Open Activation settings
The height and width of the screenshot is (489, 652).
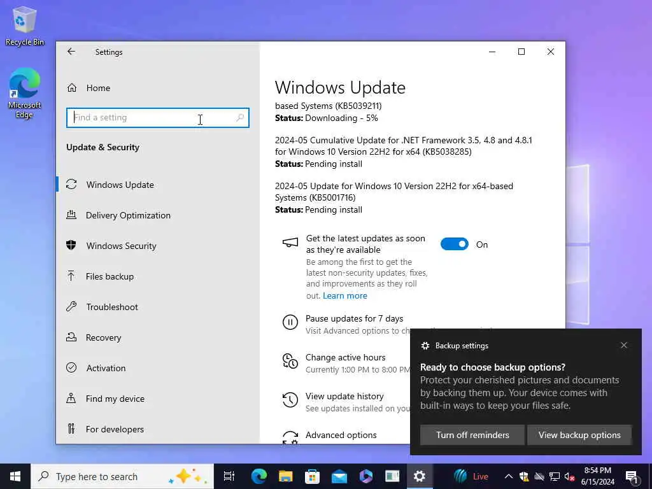tap(106, 368)
